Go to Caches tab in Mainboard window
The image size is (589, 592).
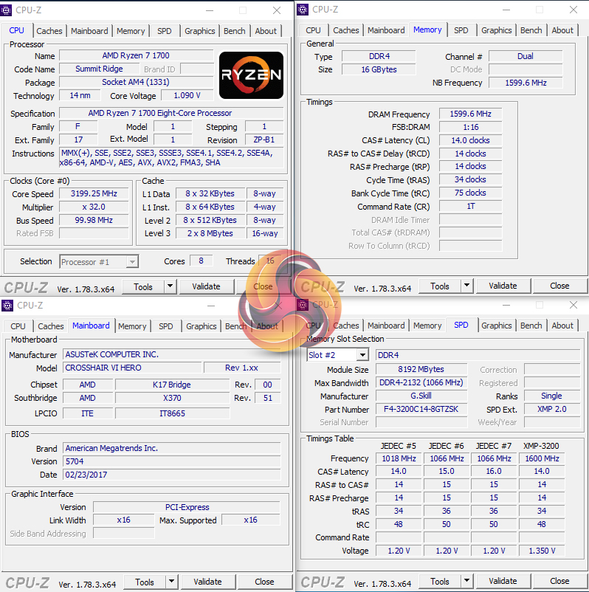tap(51, 326)
